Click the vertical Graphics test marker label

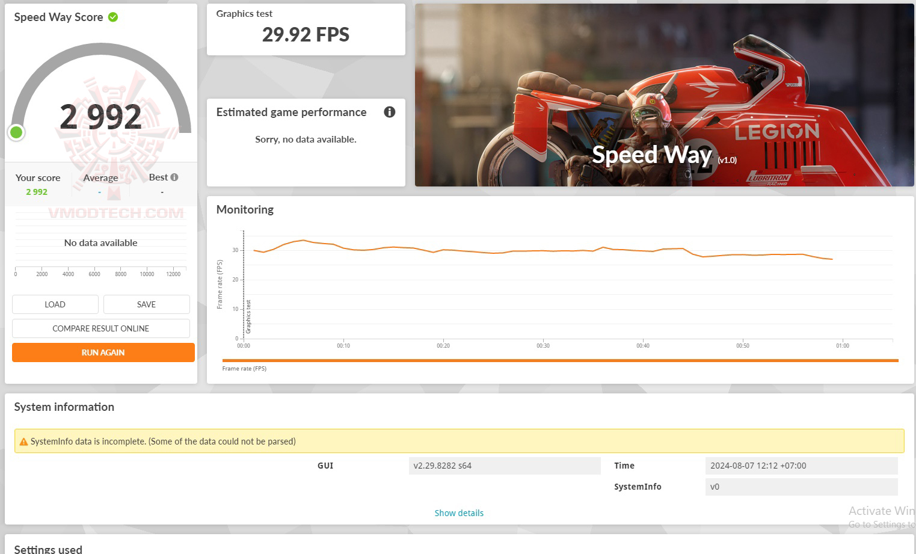tap(248, 317)
